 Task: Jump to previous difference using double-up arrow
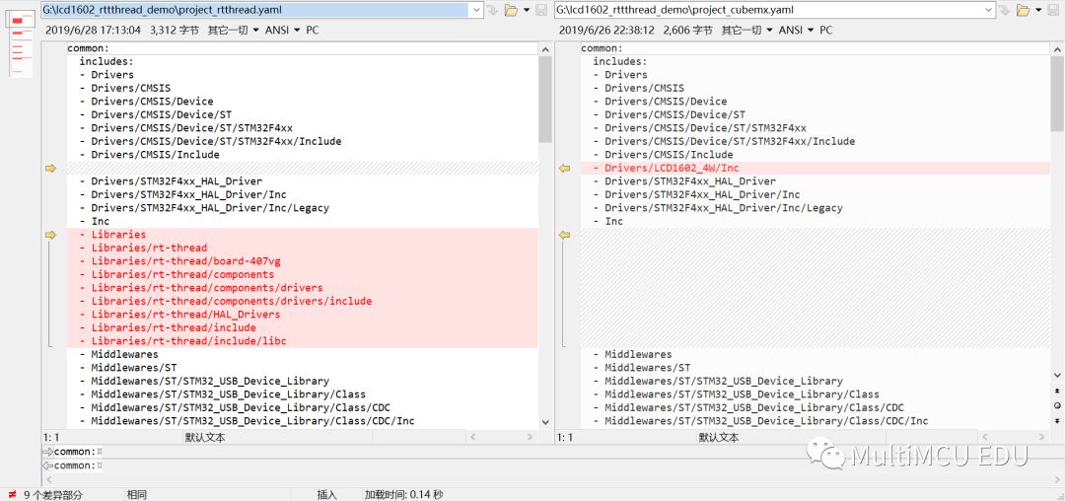pos(1057,392)
